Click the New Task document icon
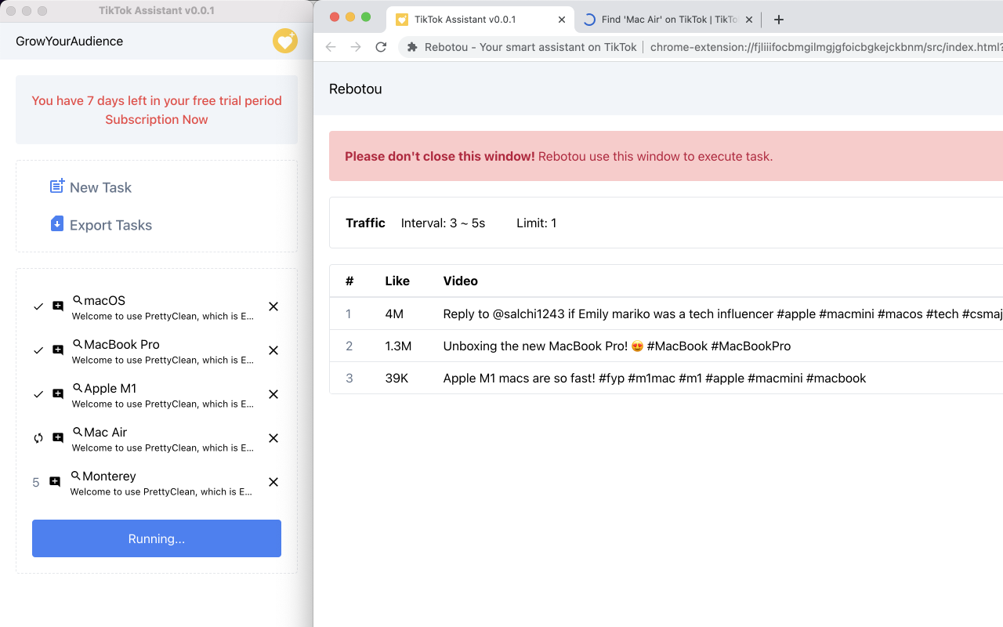The image size is (1003, 627). pos(57,187)
